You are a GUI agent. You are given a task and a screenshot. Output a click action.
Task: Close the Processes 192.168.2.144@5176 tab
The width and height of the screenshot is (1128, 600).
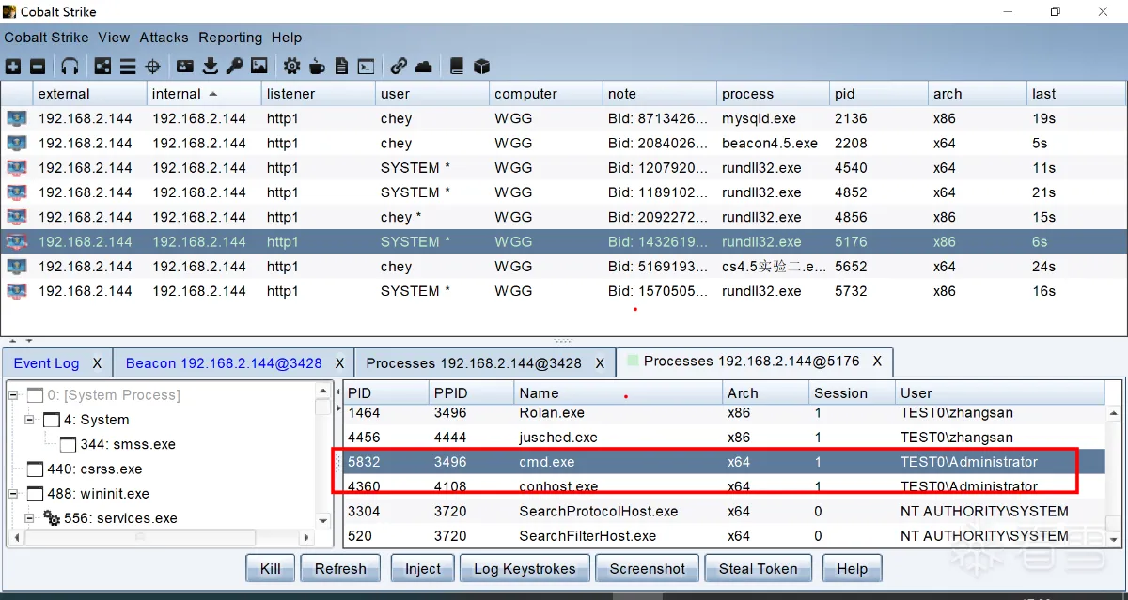point(877,362)
